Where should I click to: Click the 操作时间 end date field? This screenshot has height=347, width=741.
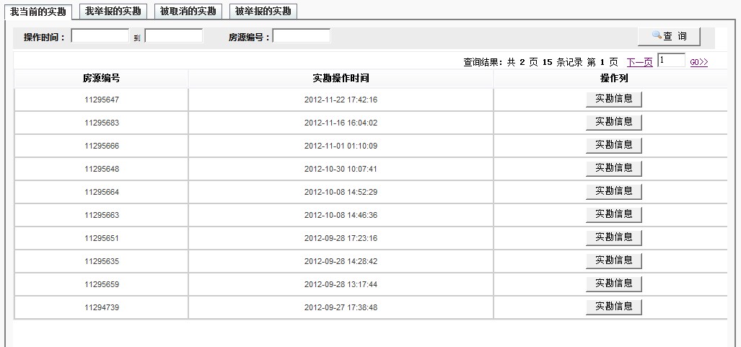point(174,36)
